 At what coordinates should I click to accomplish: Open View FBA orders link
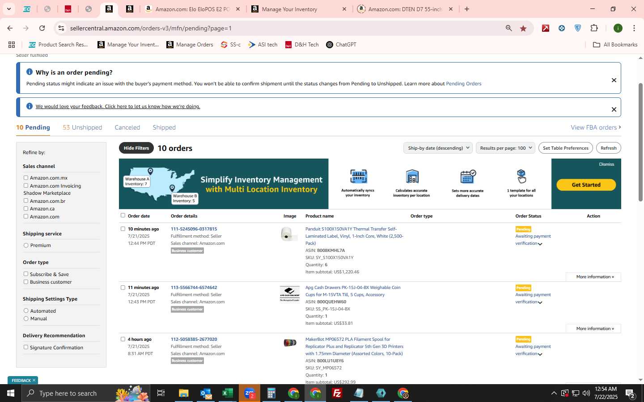pyautogui.click(x=596, y=127)
